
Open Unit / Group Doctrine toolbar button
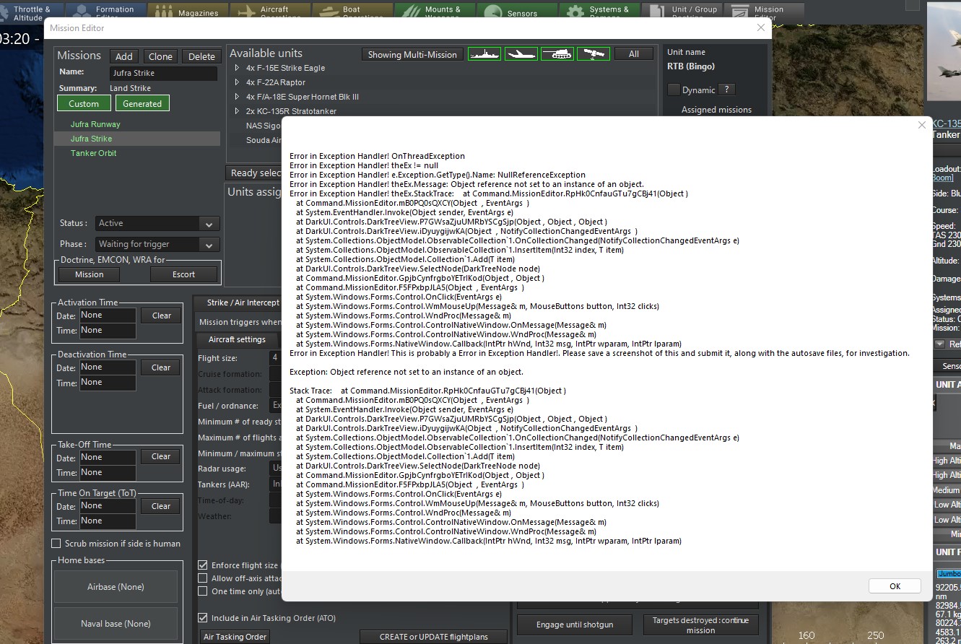coord(682,12)
